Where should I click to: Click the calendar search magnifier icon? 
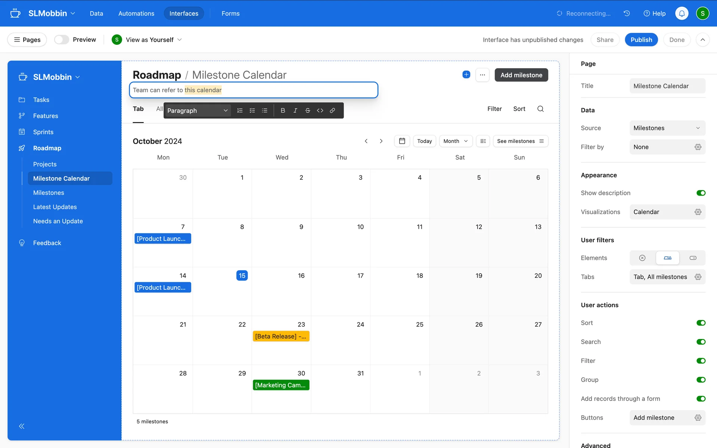(540, 109)
